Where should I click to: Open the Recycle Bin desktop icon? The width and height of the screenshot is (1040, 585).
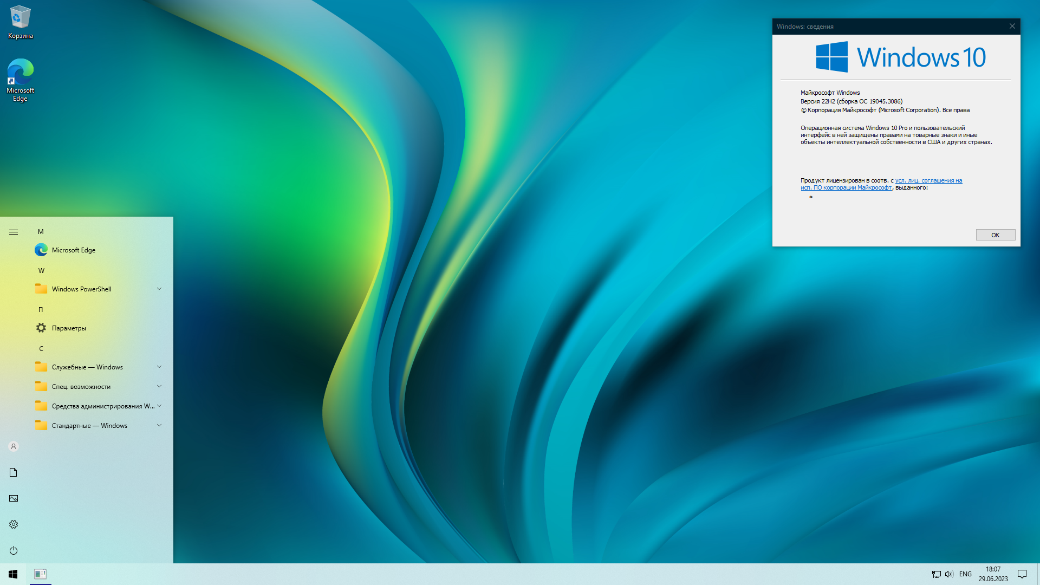21,22
